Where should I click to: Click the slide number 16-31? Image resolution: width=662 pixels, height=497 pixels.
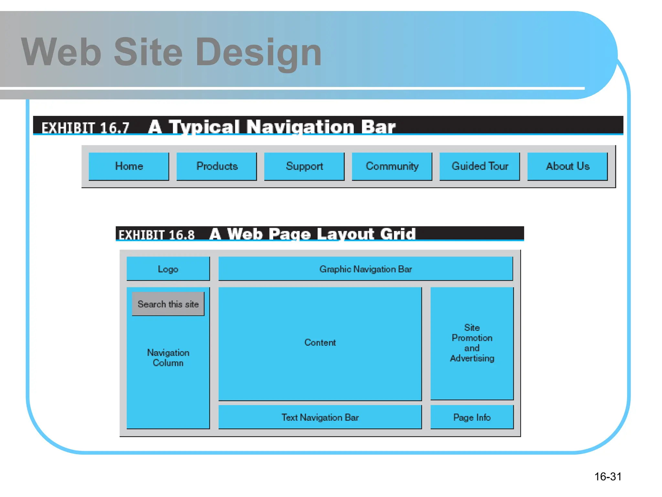click(608, 477)
